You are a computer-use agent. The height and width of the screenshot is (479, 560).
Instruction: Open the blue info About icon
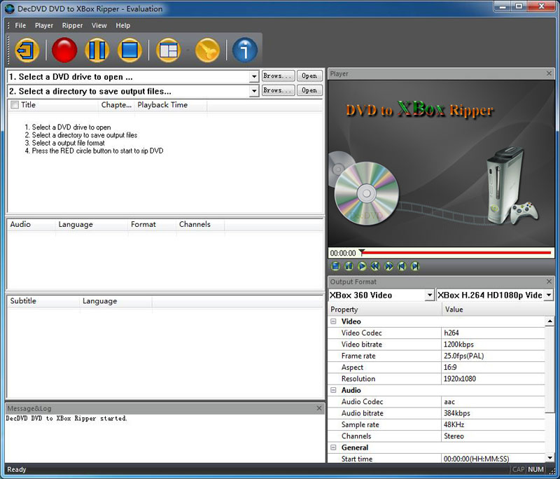(x=244, y=50)
